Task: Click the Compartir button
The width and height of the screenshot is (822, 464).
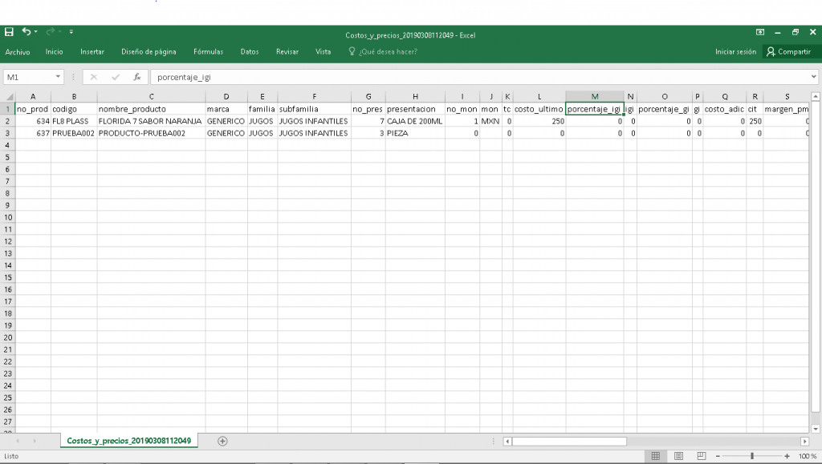Action: [x=788, y=52]
